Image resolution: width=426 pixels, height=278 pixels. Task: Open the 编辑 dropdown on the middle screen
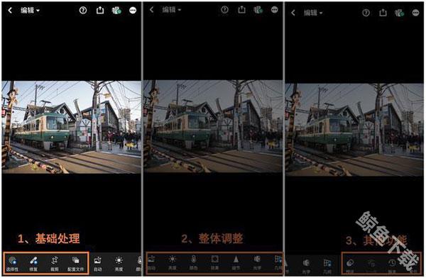[171, 10]
